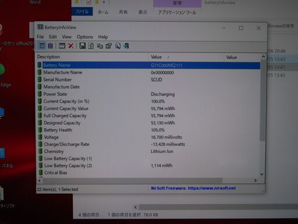
Task: Switch to Battery Log view icon
Action: coord(51,46)
